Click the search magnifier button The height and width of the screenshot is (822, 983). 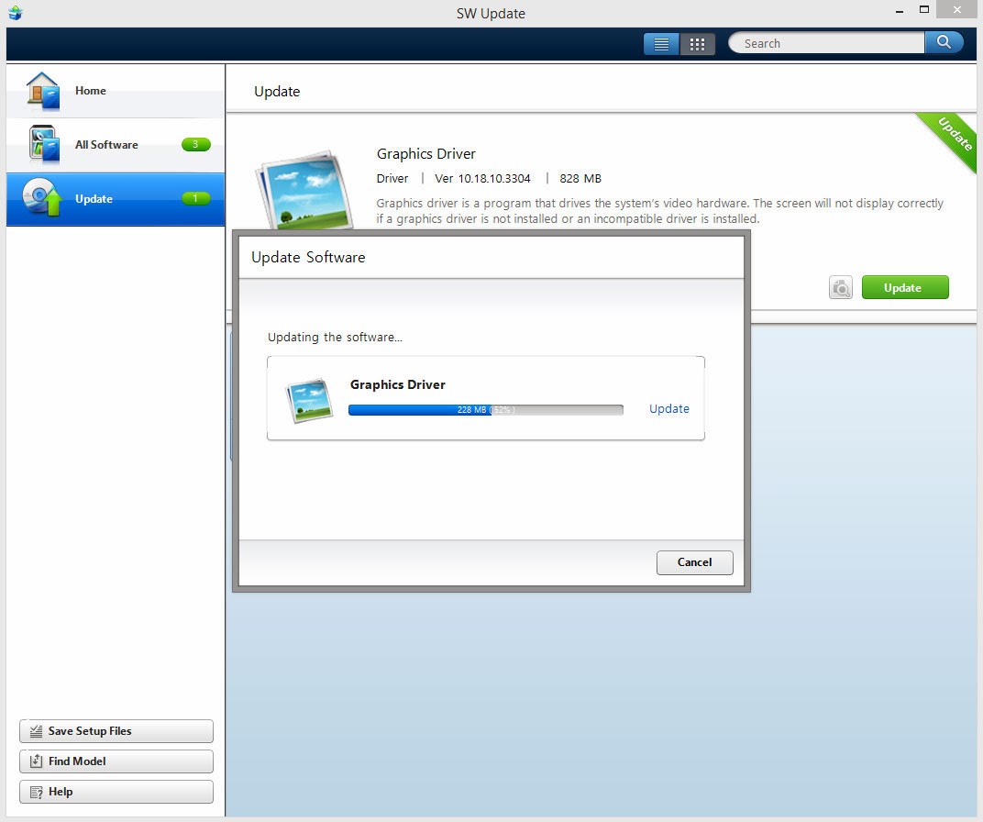coord(944,42)
